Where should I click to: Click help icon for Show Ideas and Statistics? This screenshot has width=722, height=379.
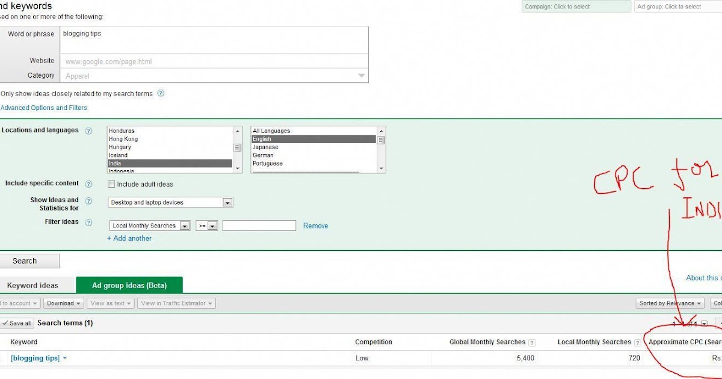(x=88, y=201)
